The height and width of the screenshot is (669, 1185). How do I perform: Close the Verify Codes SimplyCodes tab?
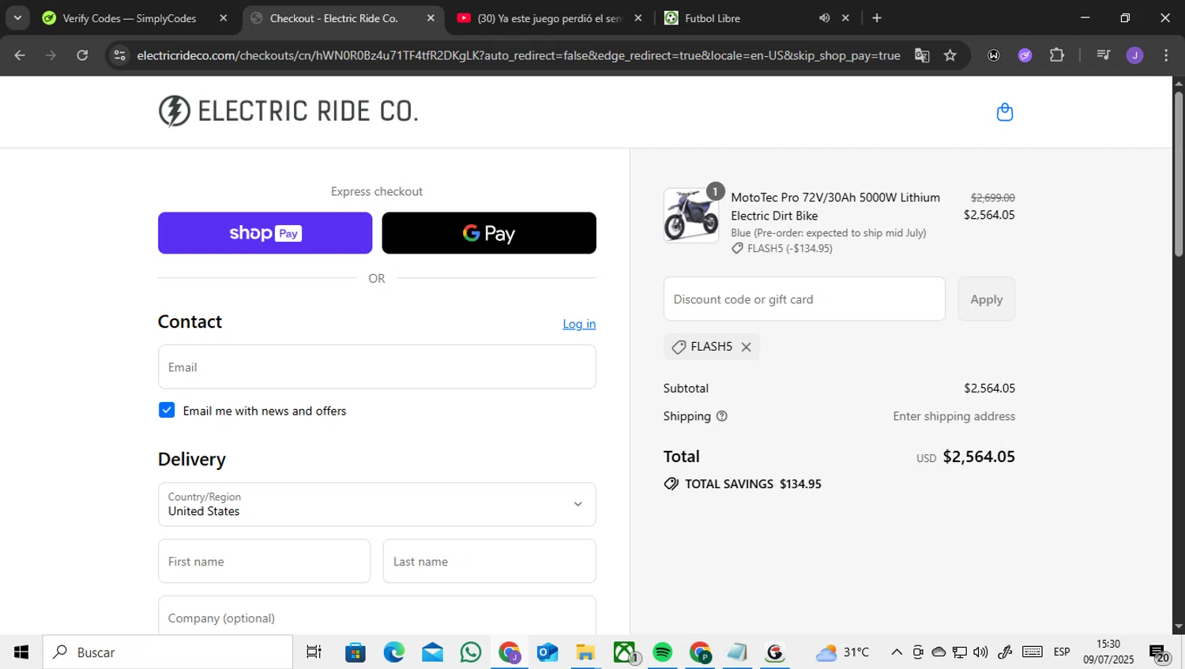click(224, 17)
